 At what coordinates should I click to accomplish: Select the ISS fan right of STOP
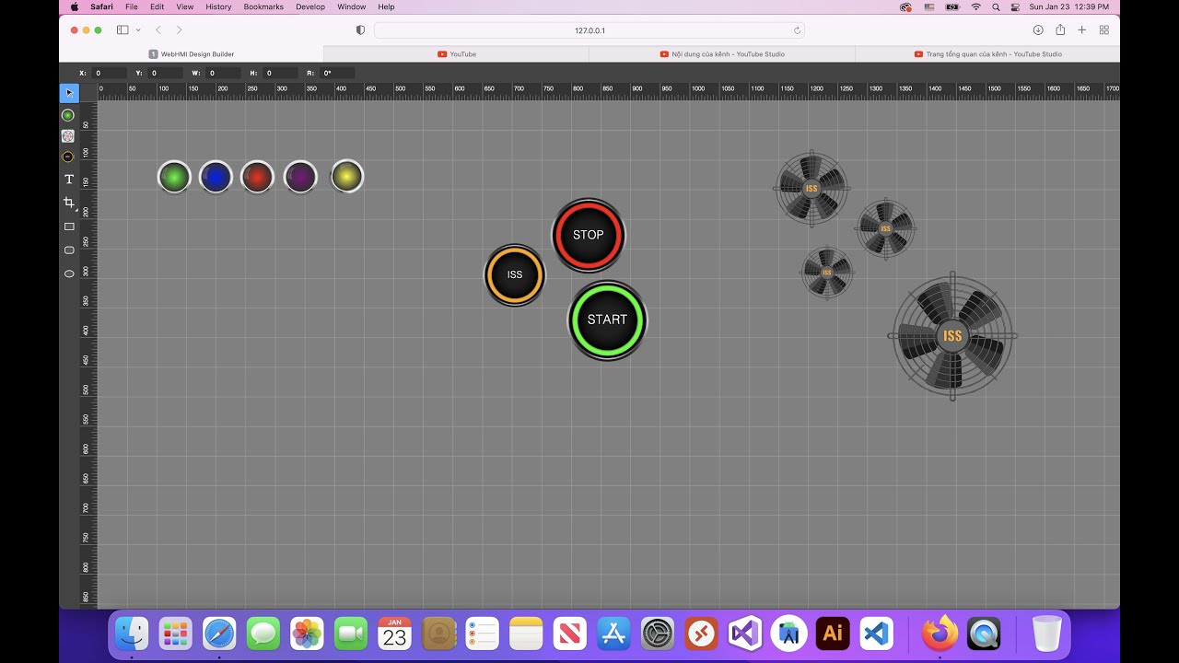point(885,228)
